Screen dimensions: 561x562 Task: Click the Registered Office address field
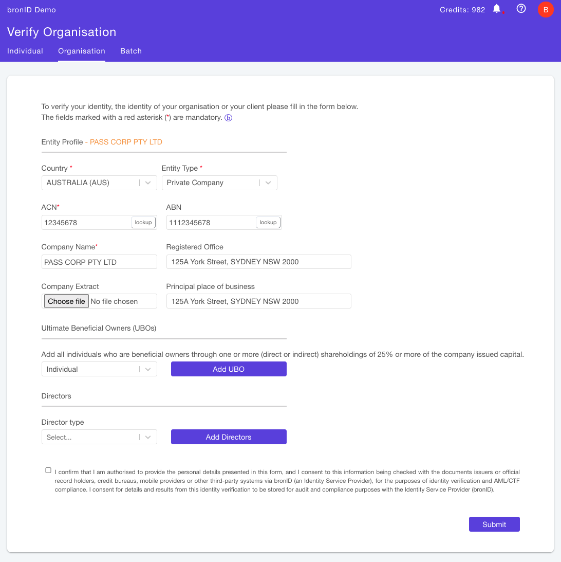pyautogui.click(x=258, y=262)
